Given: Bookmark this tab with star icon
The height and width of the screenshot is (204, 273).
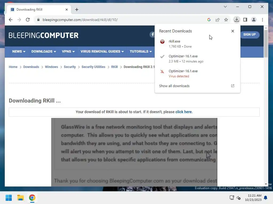Looking at the screenshot, I should [226, 20].
